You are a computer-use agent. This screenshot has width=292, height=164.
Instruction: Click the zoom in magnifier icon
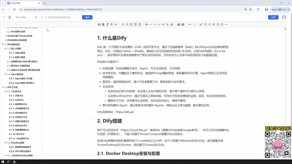click(214, 25)
